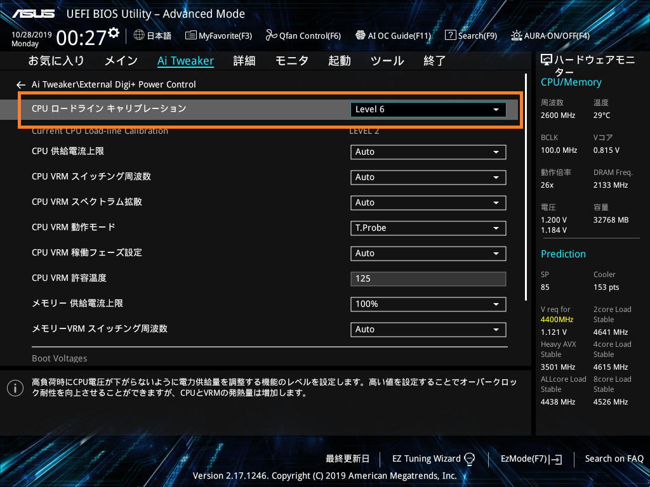Click the back arrow beside Ai Tweaker path
The height and width of the screenshot is (487, 650).
point(21,85)
